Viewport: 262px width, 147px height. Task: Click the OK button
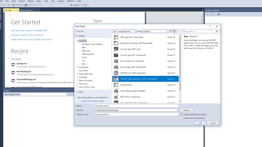point(200,123)
